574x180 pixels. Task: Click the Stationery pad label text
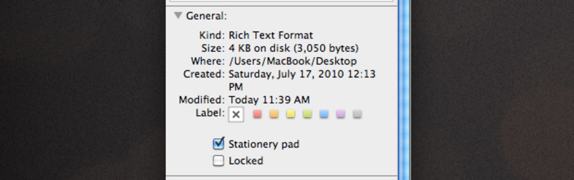(x=264, y=144)
